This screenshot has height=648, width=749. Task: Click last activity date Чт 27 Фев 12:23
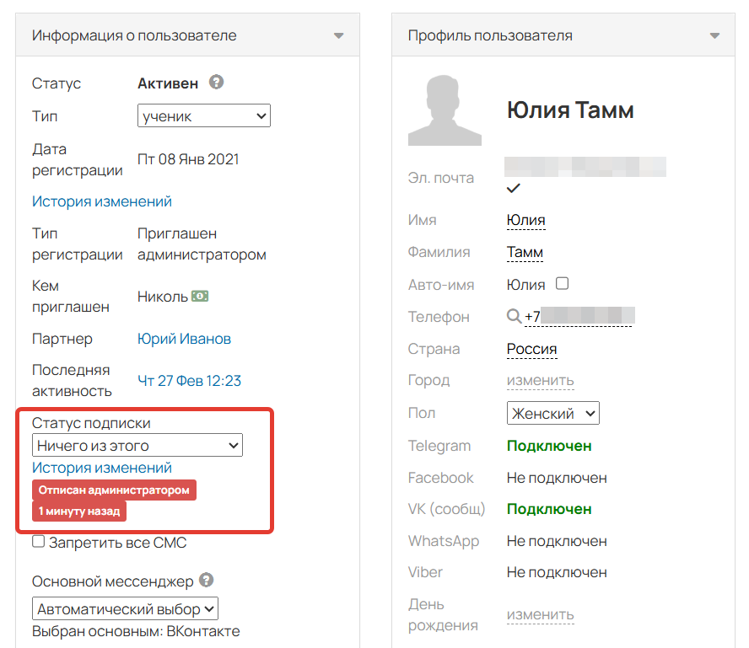(x=189, y=381)
